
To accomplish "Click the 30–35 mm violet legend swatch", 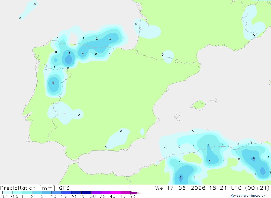I will pyautogui.click(x=96, y=193).
